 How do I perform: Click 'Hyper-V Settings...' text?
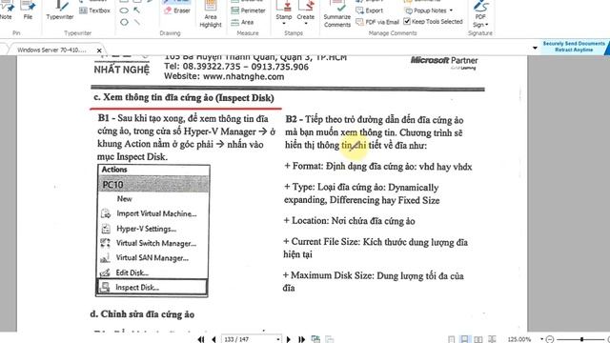[x=146, y=229]
